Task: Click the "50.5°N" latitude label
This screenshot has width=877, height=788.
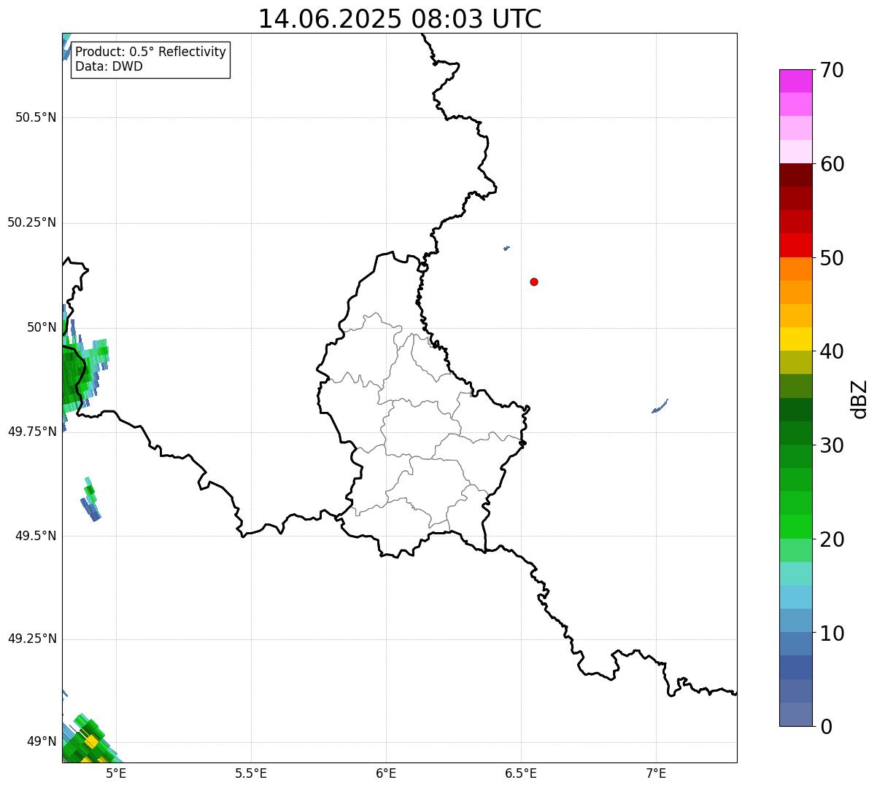Action: 35,117
